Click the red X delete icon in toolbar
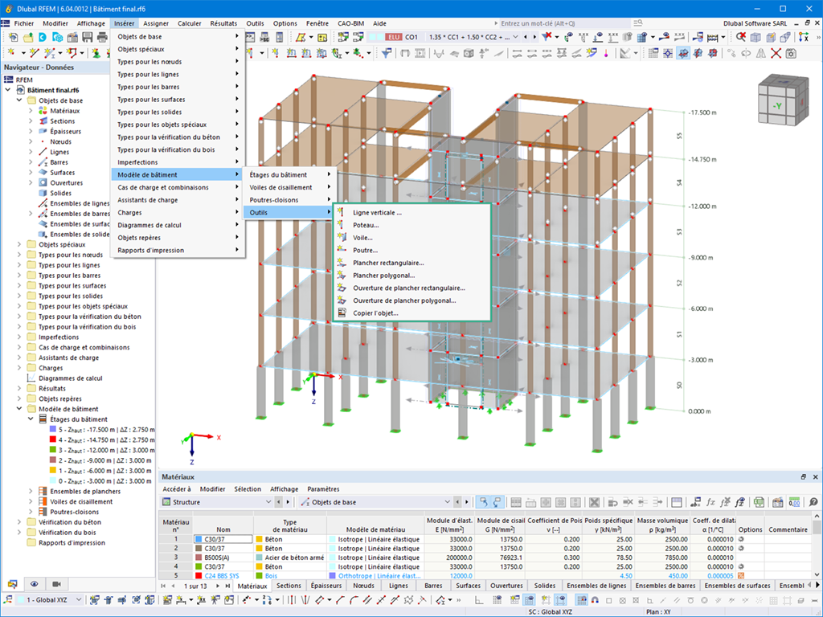 click(x=776, y=53)
